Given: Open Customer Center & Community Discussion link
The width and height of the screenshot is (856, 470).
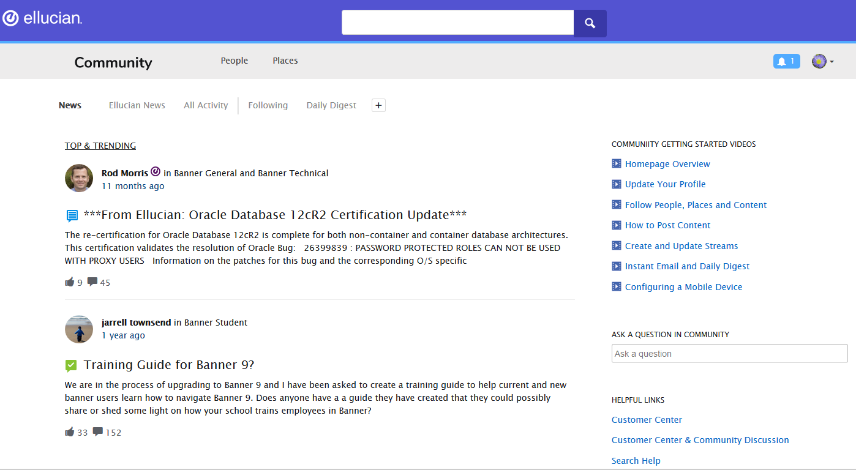Looking at the screenshot, I should click(x=700, y=440).
